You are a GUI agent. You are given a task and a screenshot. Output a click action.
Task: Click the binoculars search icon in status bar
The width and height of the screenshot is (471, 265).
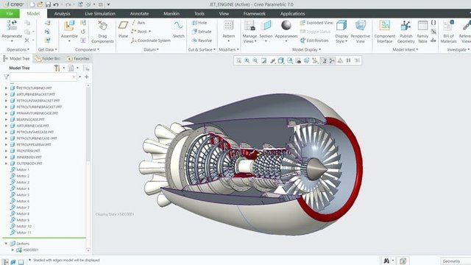[386, 261]
